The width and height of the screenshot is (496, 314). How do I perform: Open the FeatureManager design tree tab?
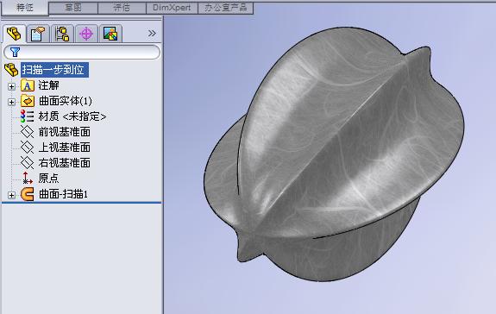(14, 34)
